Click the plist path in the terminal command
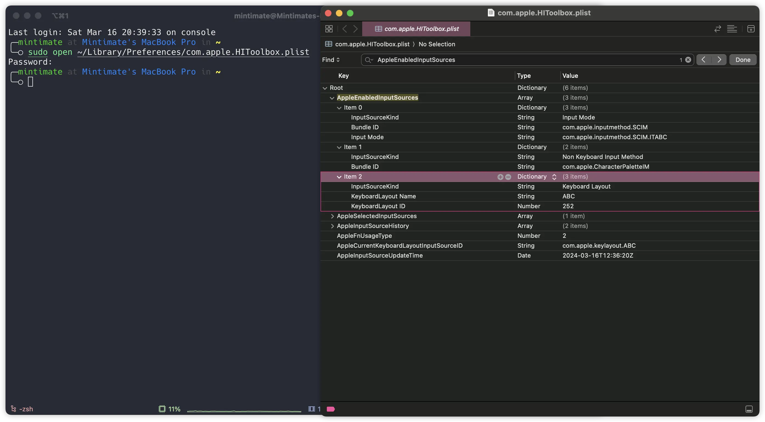Screen dimensions: 765x422 point(193,52)
